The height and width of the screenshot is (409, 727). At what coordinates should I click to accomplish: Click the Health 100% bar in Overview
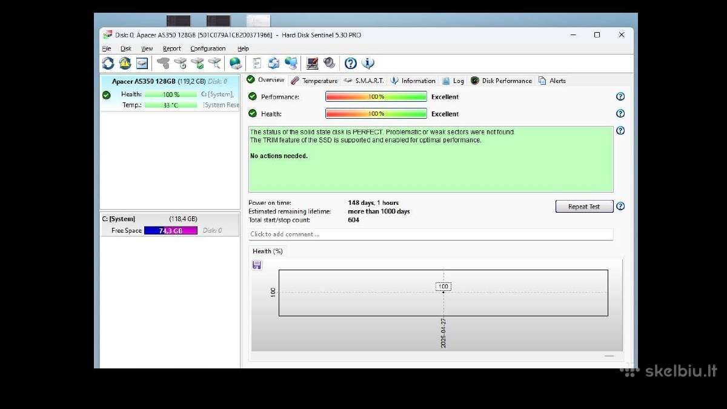[376, 113]
